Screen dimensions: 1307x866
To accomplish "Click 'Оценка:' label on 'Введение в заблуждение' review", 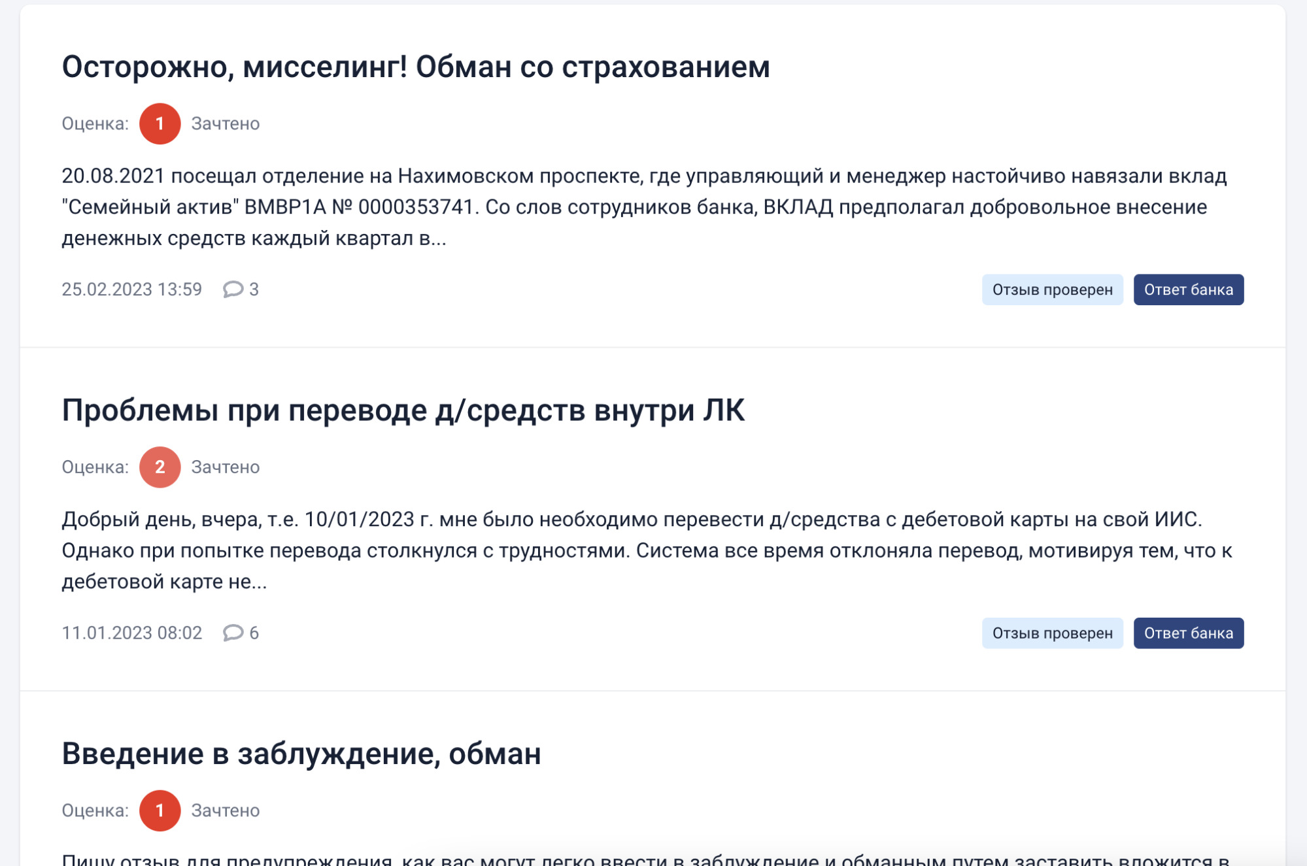I will [x=95, y=810].
